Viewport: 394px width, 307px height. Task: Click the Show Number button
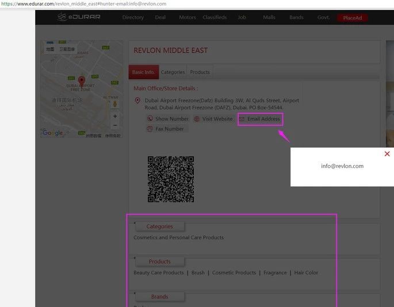(x=167, y=119)
